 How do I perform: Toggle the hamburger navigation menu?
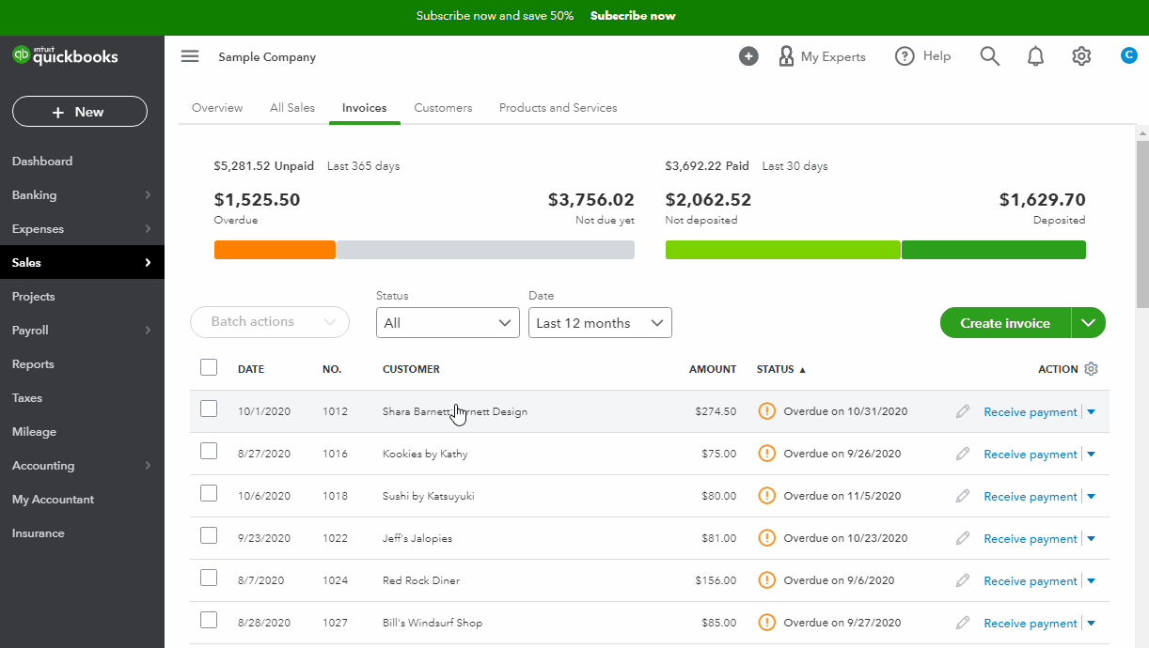tap(190, 56)
